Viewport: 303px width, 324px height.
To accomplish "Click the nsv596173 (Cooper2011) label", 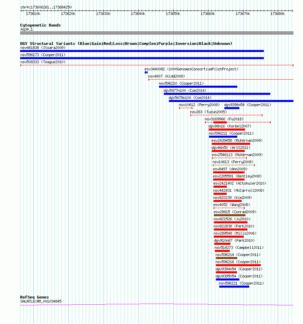I will [43, 55].
